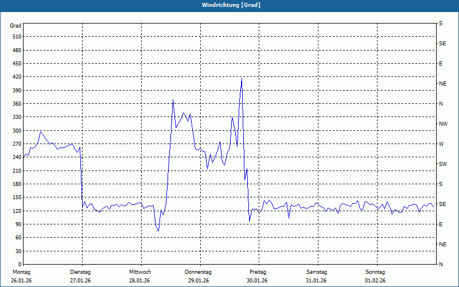
Task: Click the NW compass label on right axis
Action: [x=443, y=124]
